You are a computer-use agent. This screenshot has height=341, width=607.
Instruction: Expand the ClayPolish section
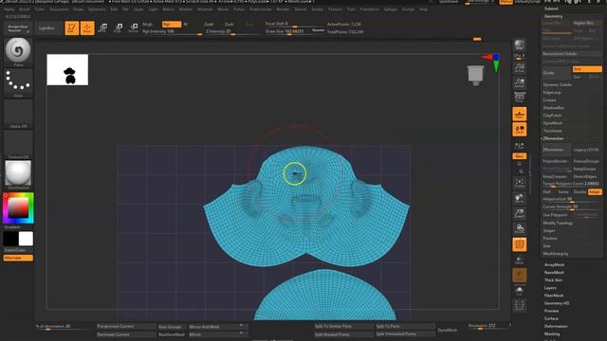[552, 116]
